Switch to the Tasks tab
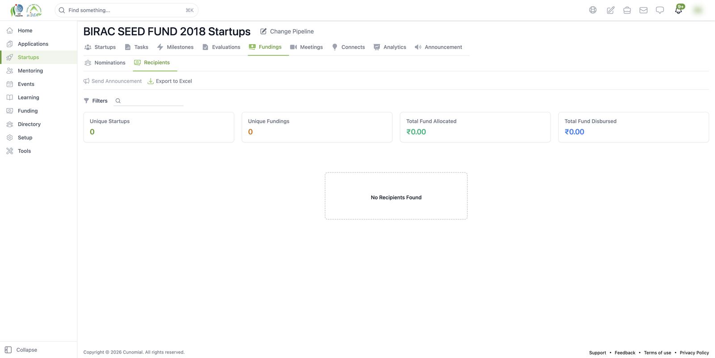This screenshot has height=358, width=715. tap(136, 47)
